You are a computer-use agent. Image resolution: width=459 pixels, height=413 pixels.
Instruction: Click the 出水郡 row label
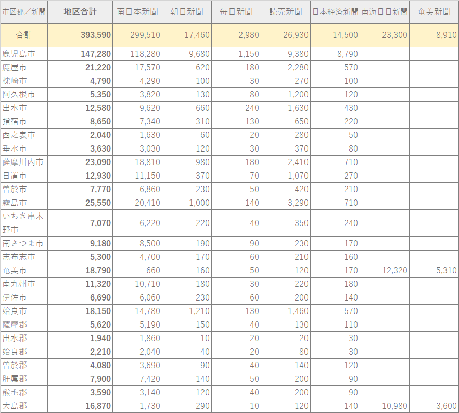point(15,338)
